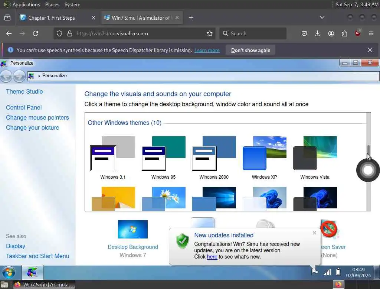
Task: Open the uBlock Origin extension icon
Action: (x=358, y=33)
